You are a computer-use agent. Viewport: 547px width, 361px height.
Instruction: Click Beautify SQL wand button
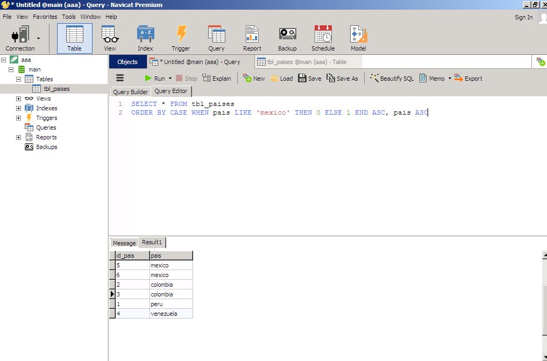tap(392, 79)
